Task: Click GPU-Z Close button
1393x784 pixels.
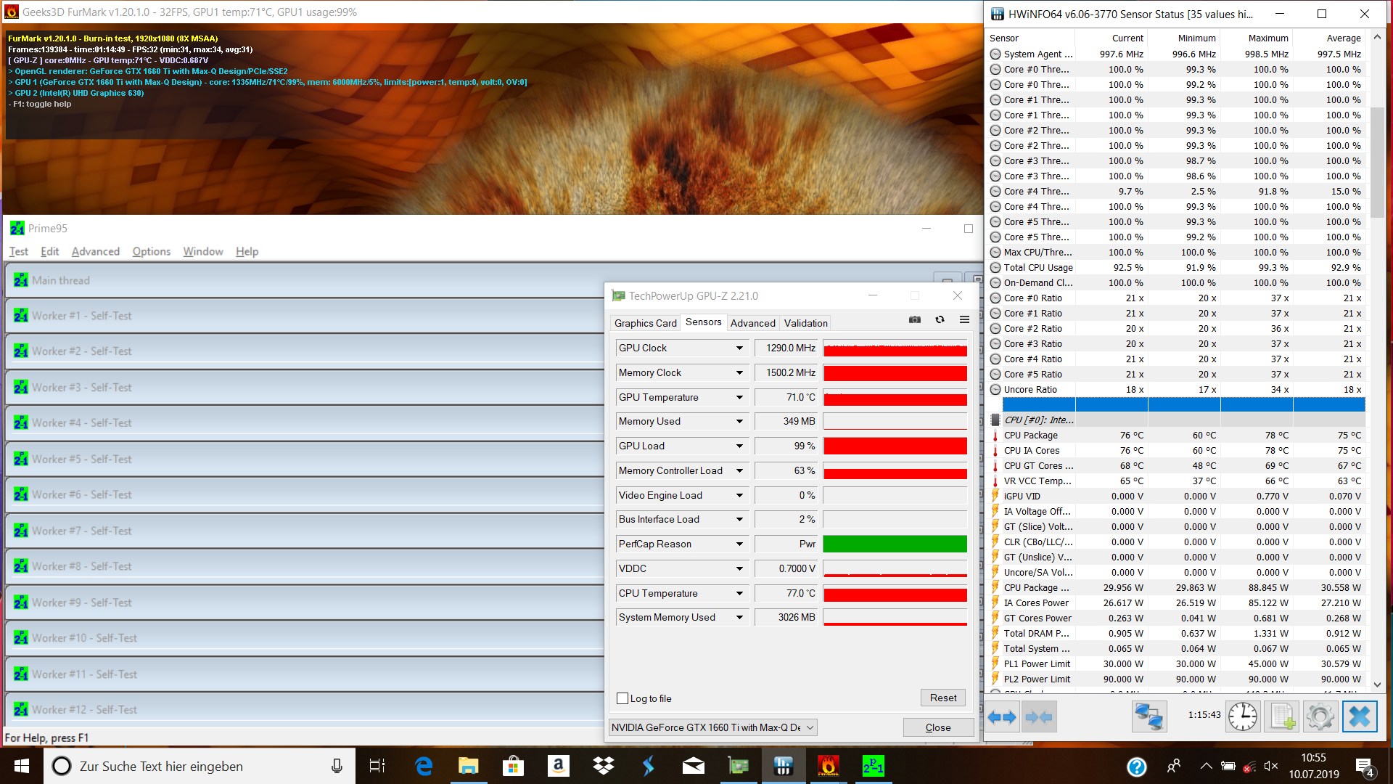Action: 937,727
